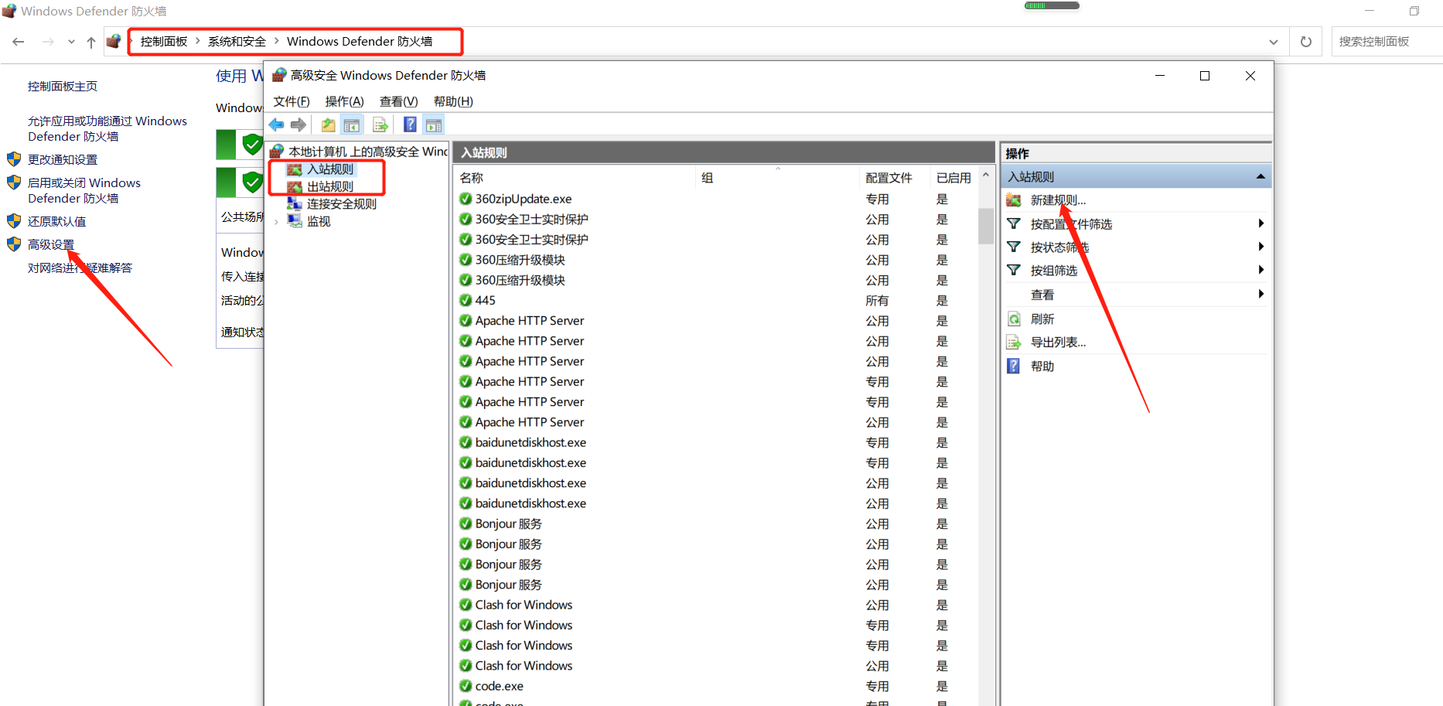
Task: Select the 本地计算机 root tree node
Action: 368,152
